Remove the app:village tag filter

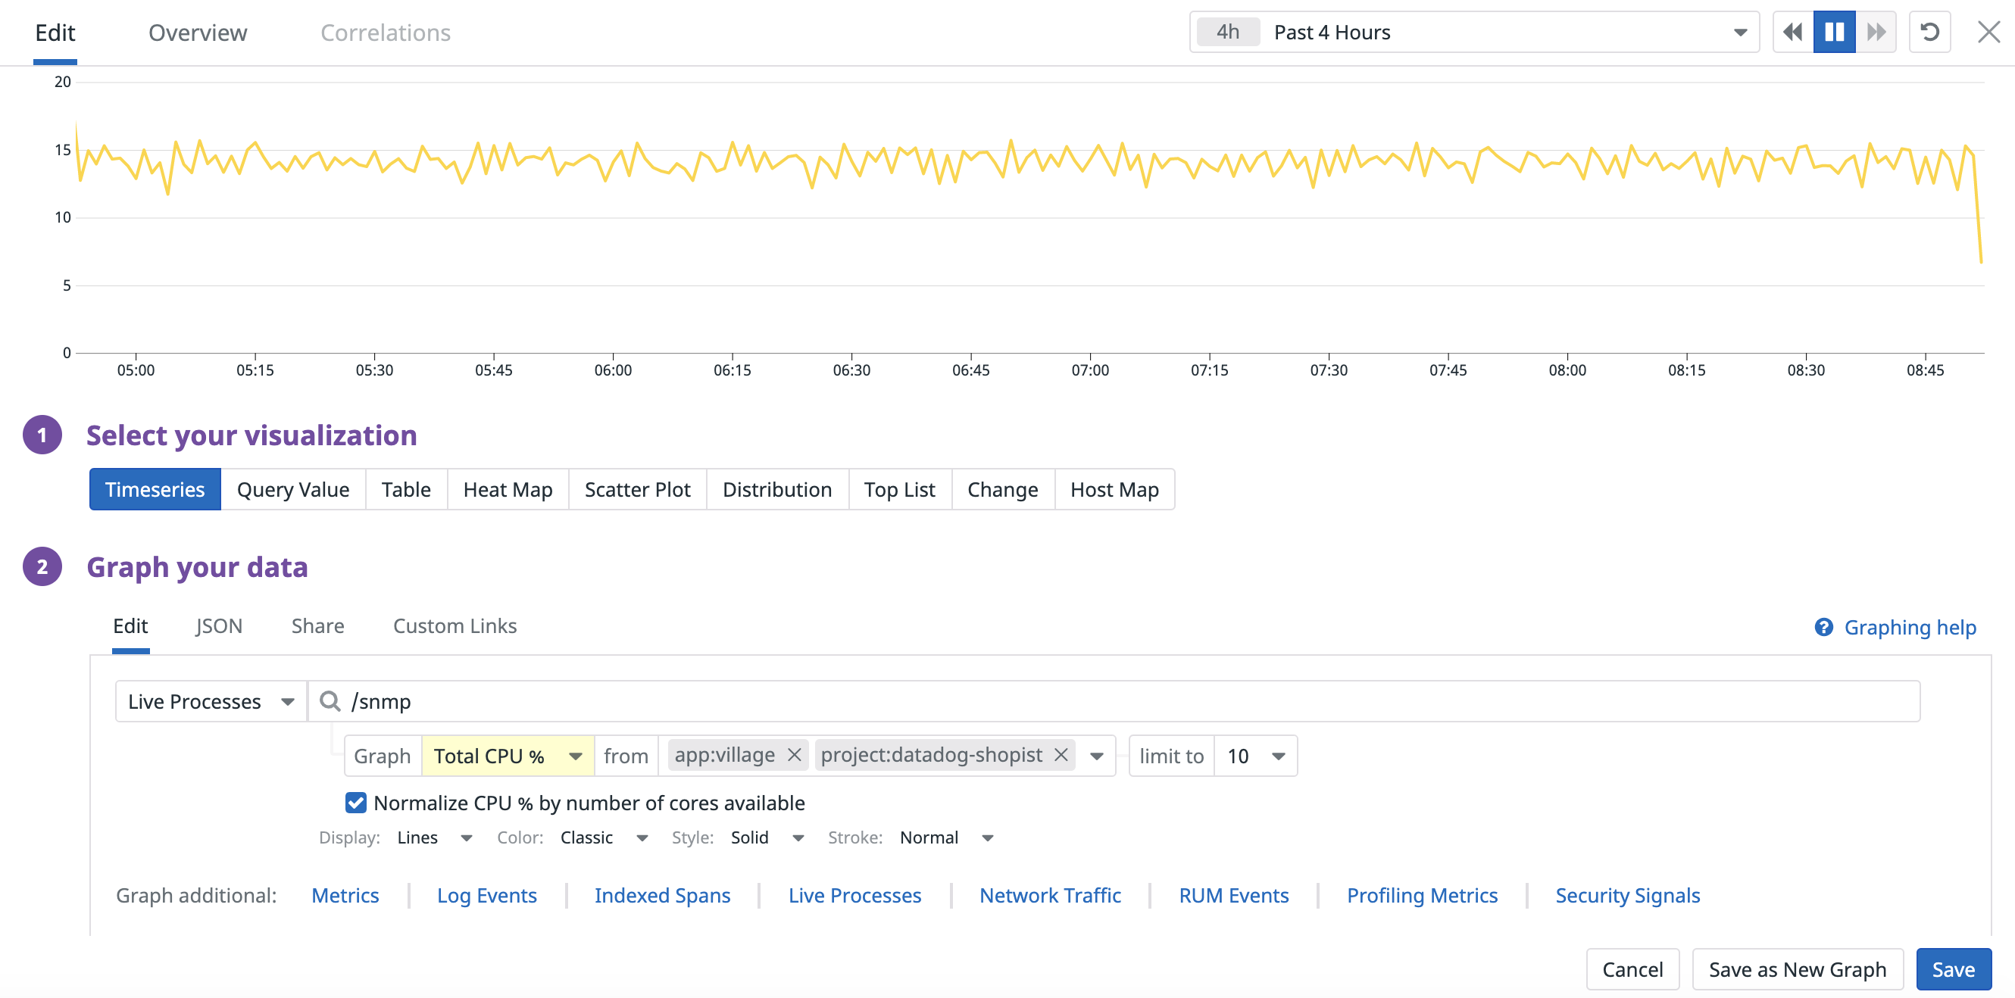[x=794, y=755]
